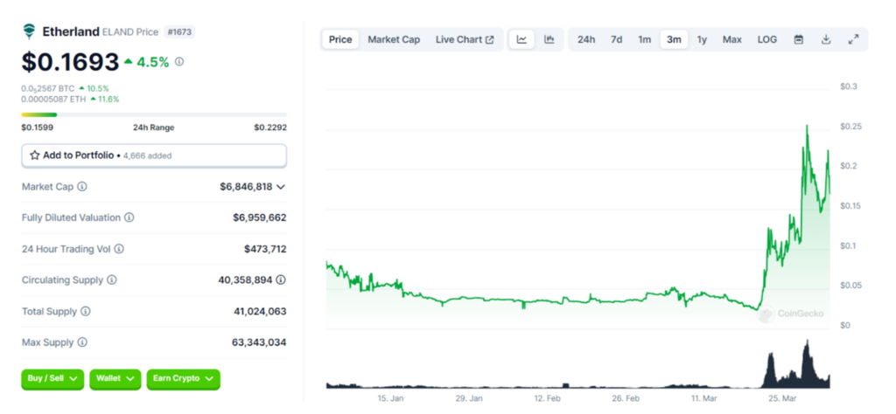Click the star icon in Add to Portfolio
The width and height of the screenshot is (896, 414).
[35, 155]
